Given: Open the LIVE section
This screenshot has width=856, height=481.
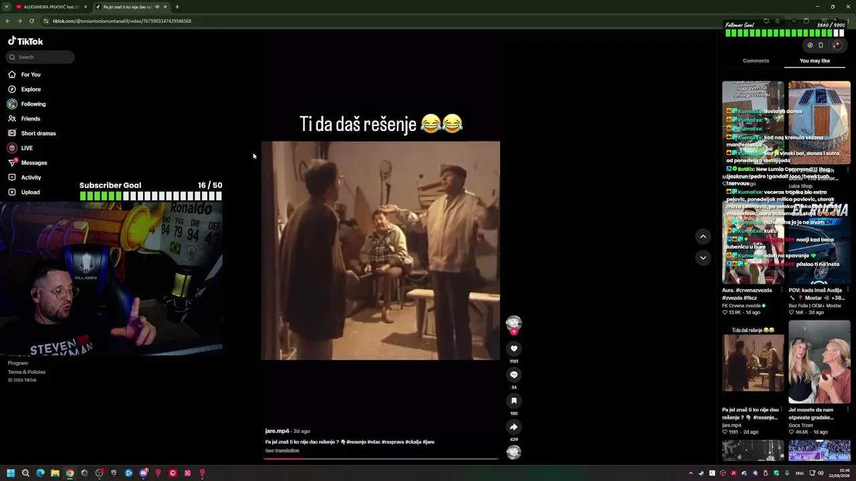Looking at the screenshot, I should pyautogui.click(x=20, y=148).
